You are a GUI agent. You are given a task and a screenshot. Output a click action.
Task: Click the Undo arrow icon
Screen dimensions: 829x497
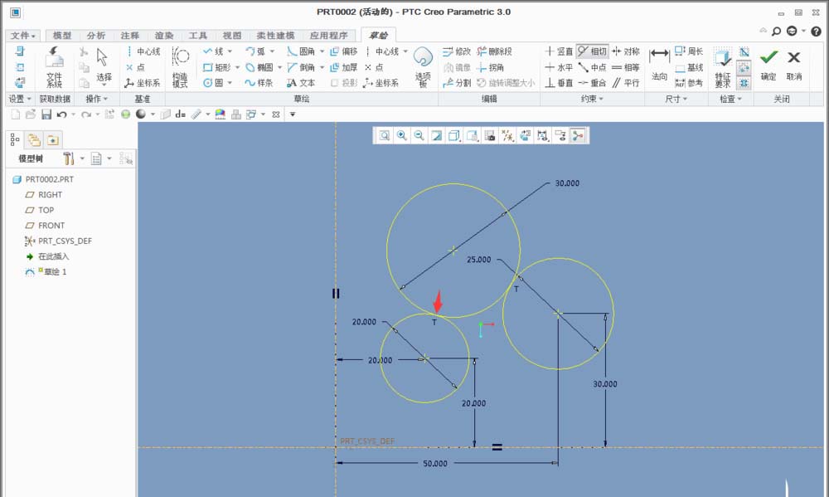coord(62,115)
